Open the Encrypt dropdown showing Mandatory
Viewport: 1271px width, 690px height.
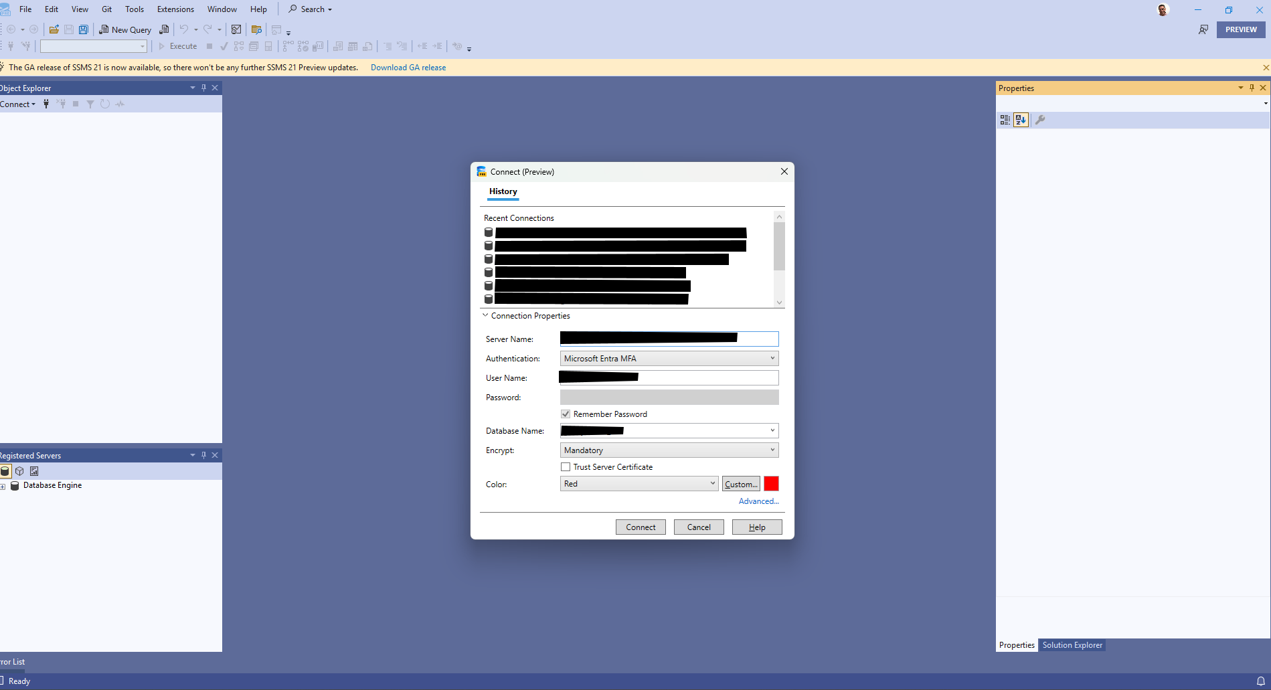pos(669,450)
